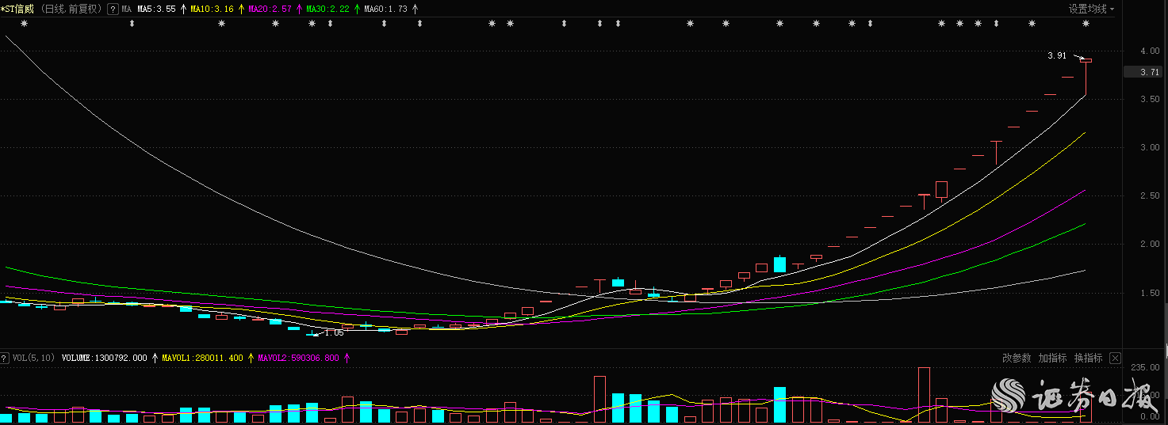
Task: Click the *ST信威 stock name
Action: (x=17, y=9)
